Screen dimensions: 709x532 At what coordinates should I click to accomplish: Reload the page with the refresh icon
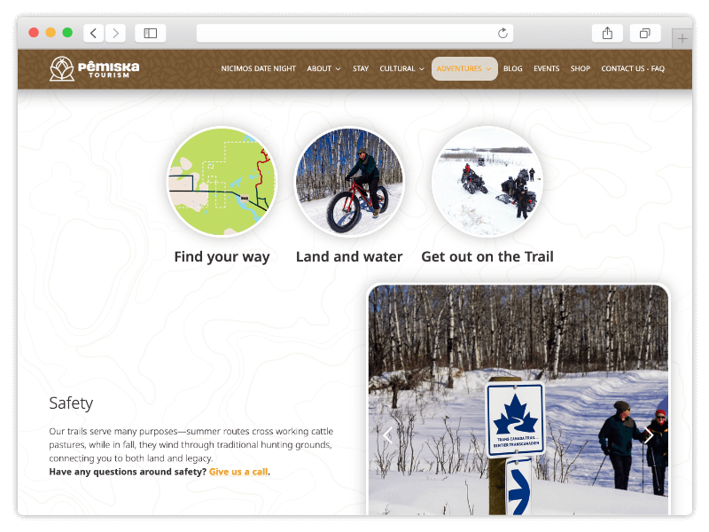point(503,33)
